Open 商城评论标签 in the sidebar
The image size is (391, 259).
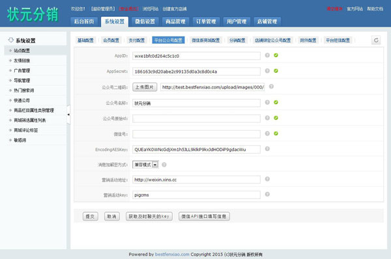click(x=36, y=130)
